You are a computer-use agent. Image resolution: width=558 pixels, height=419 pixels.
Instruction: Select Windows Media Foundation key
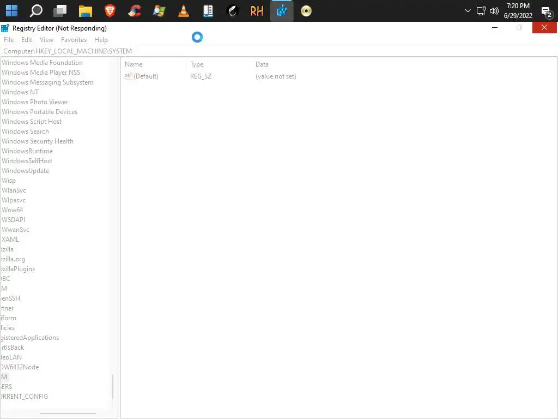[x=42, y=63]
